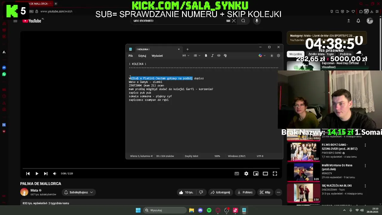Viewport: 382px width, 215px height.
Task: Open the Edytuj menu
Action: [x=142, y=56]
